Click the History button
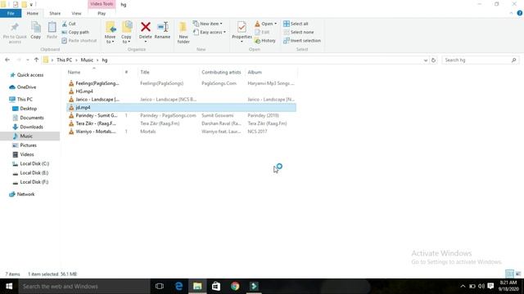This screenshot has width=524, height=294. [265, 40]
